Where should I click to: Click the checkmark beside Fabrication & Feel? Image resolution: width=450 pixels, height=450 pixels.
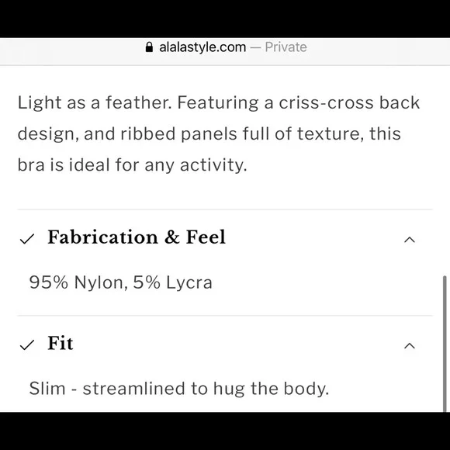[x=27, y=239]
